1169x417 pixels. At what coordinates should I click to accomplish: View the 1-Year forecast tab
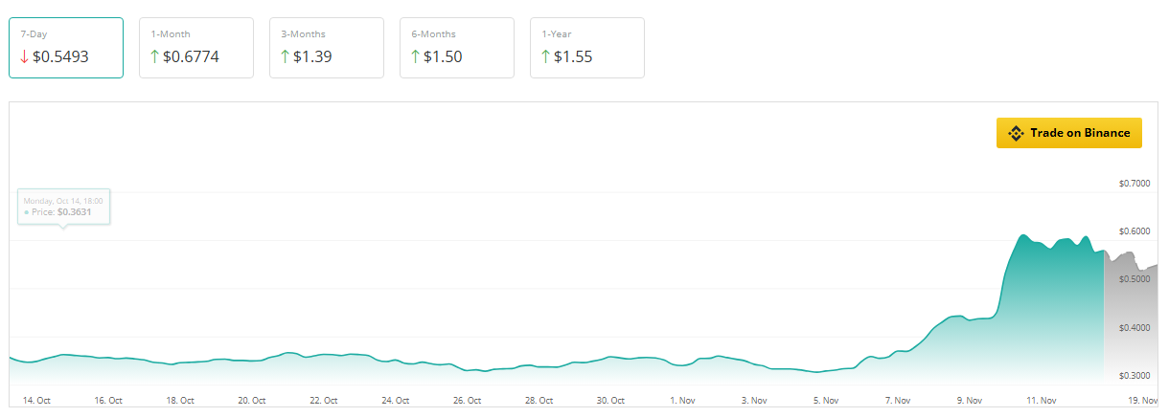pos(587,47)
